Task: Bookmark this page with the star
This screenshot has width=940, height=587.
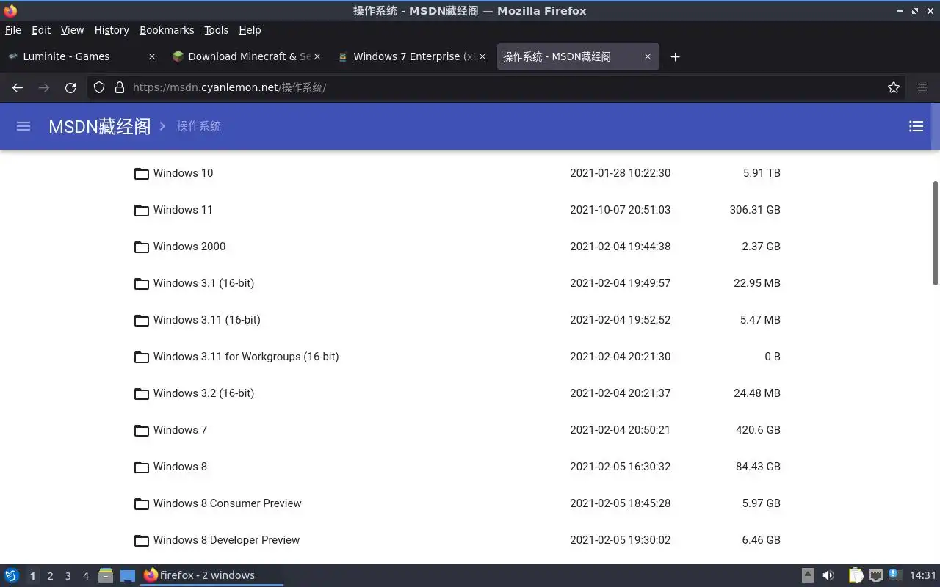Action: tap(894, 87)
